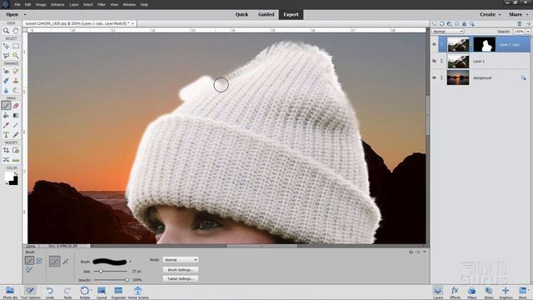Open the layer blend mode Normal dropdown

(x=448, y=32)
